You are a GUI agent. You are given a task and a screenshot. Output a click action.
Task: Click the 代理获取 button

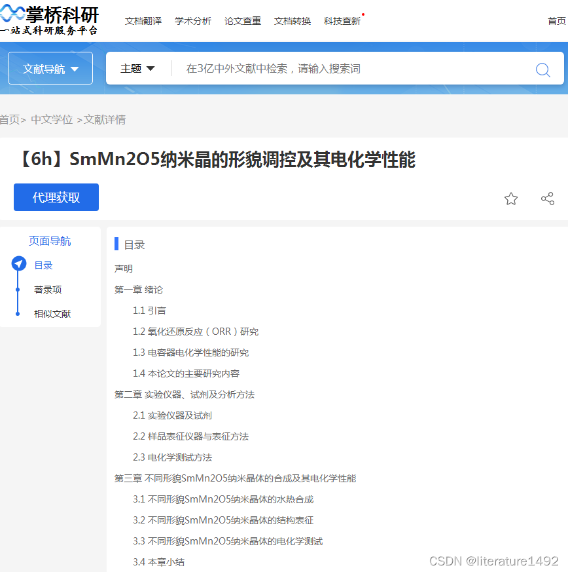click(x=56, y=197)
